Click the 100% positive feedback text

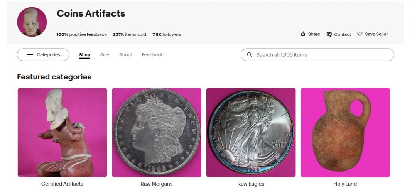82,35
